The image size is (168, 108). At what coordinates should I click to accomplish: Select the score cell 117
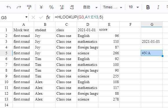pyautogui.click(x=109, y=88)
